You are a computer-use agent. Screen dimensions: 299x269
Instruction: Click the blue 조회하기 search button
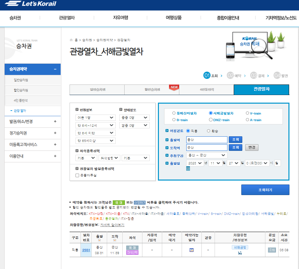(x=265, y=190)
